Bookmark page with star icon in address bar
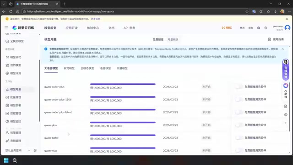The image size is (293, 165). pyautogui.click(x=247, y=11)
